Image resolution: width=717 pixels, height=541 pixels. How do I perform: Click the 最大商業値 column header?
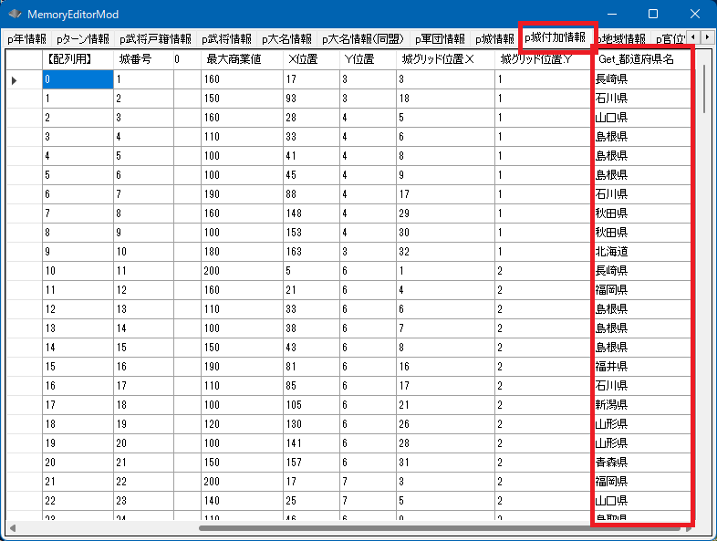click(x=234, y=59)
